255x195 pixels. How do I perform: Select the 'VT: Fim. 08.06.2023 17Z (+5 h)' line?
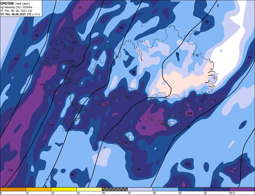[x=20, y=14]
